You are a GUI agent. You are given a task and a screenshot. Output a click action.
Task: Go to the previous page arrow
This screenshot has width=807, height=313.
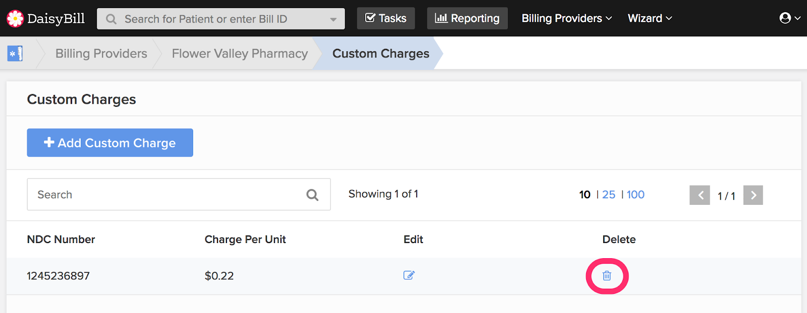[x=700, y=195]
